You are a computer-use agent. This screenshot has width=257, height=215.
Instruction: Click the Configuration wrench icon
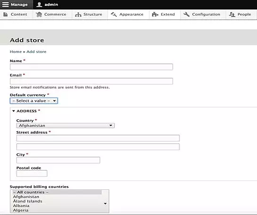tap(186, 15)
